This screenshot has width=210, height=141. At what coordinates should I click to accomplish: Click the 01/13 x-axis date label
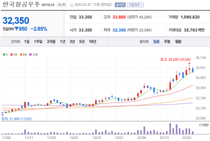[164, 138]
